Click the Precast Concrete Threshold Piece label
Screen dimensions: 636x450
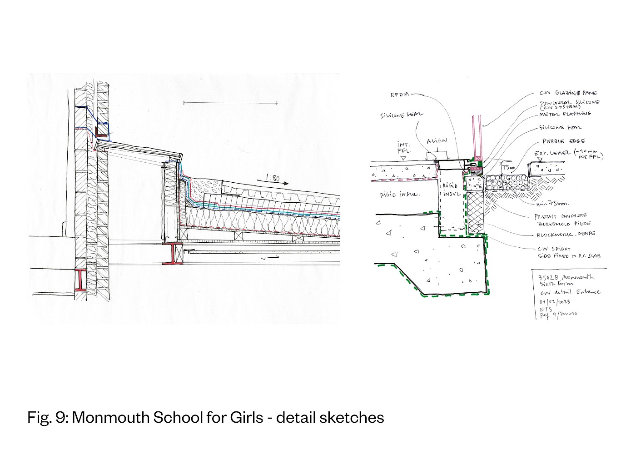tap(562, 220)
